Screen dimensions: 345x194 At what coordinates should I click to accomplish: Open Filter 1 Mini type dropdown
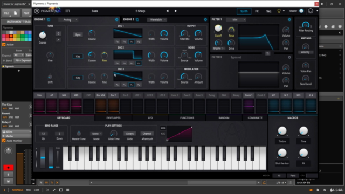pyautogui.click(x=236, y=20)
